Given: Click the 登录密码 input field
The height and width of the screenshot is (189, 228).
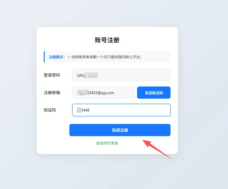Looking at the screenshot, I should [x=121, y=75].
